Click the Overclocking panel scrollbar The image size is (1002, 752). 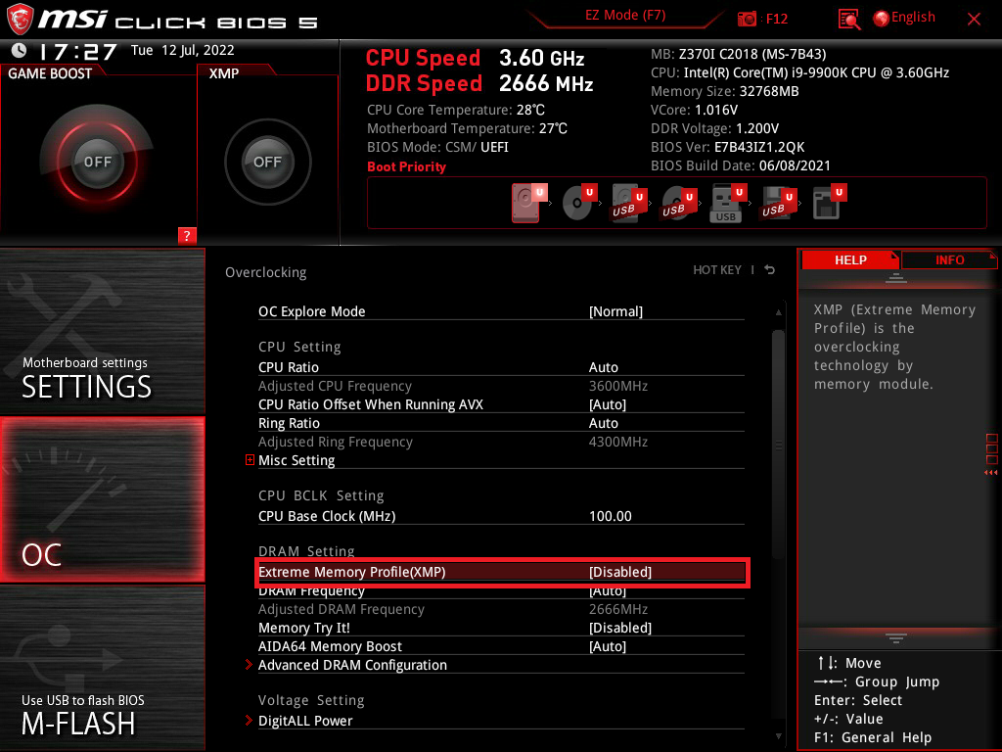click(x=778, y=441)
